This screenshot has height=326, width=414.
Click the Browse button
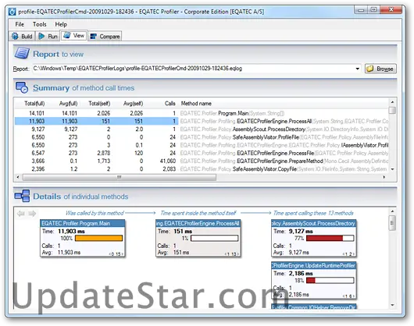(380, 69)
